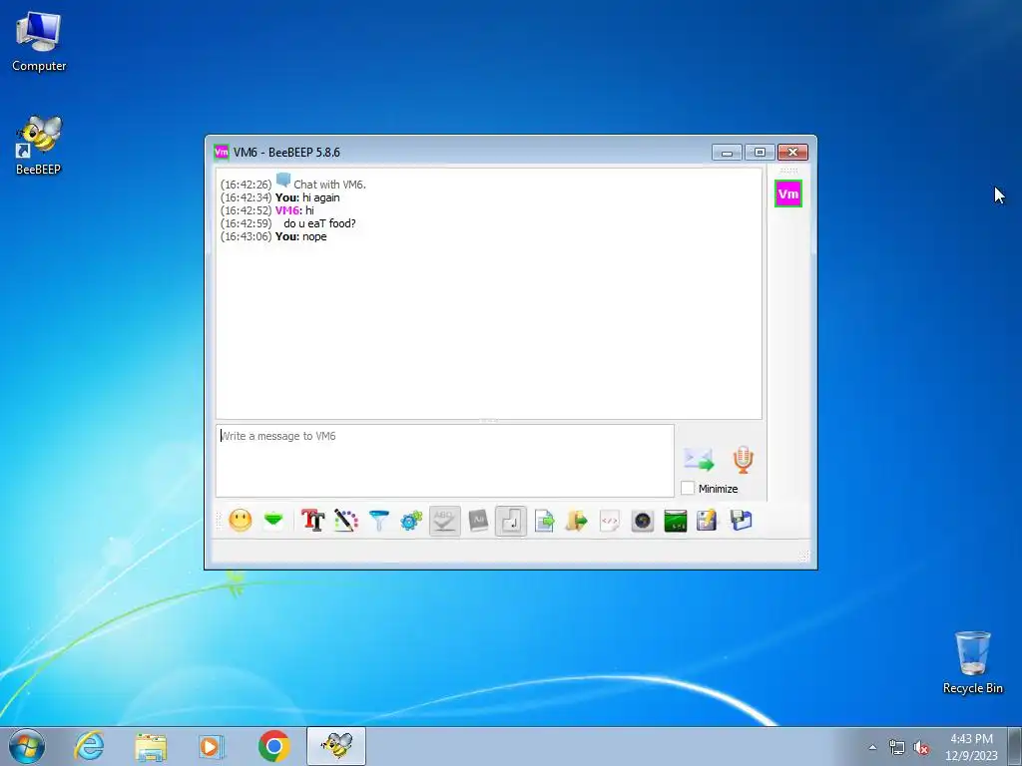
Task: Launch Internet Explorer from taskbar
Action: point(89,746)
